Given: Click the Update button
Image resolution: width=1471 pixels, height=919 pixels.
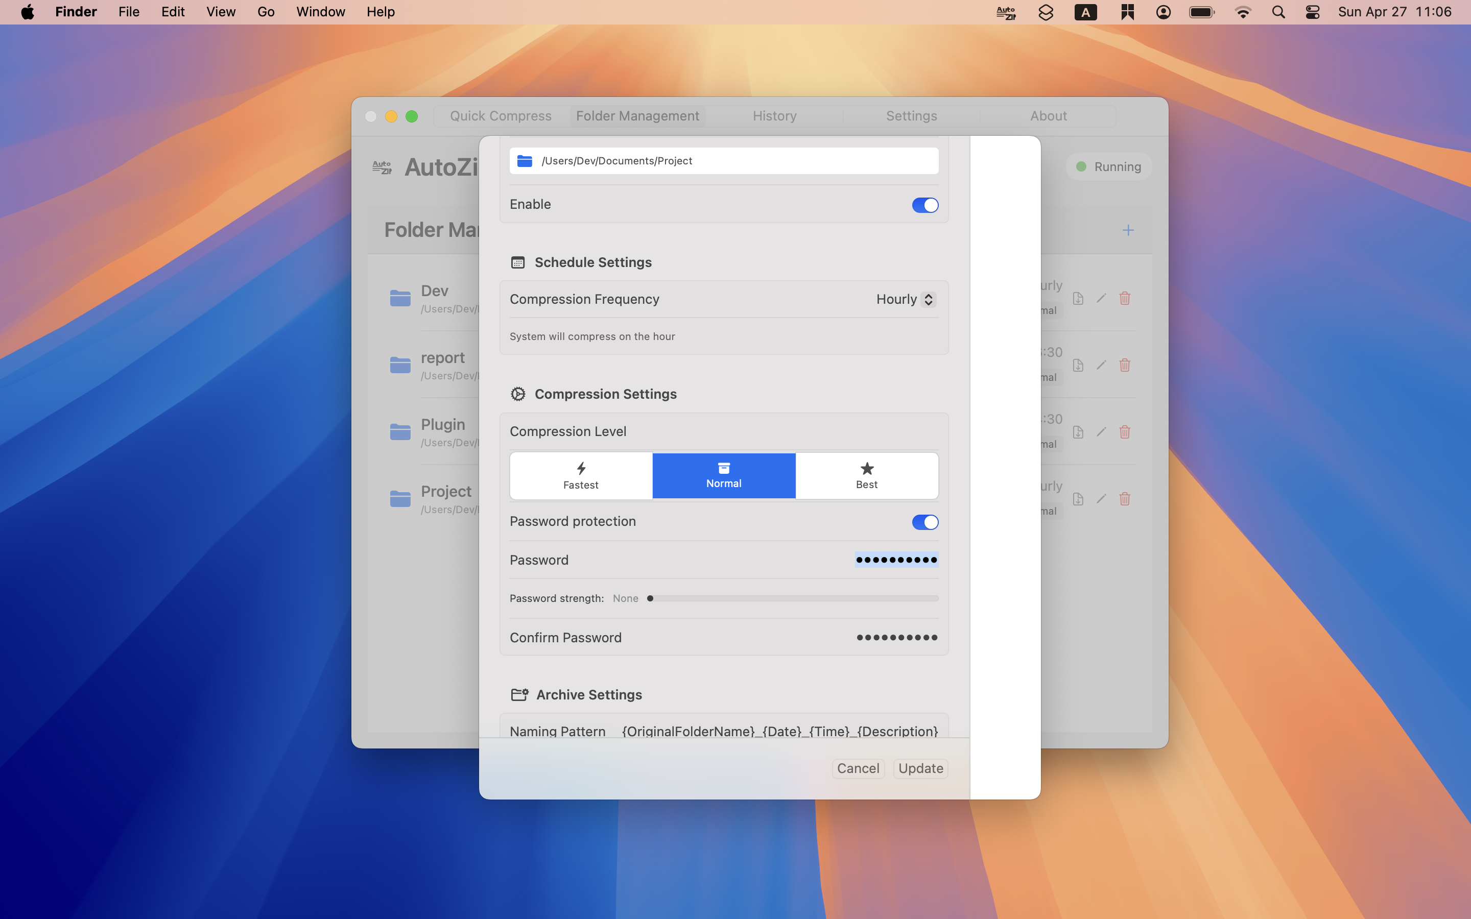Looking at the screenshot, I should pos(921,768).
